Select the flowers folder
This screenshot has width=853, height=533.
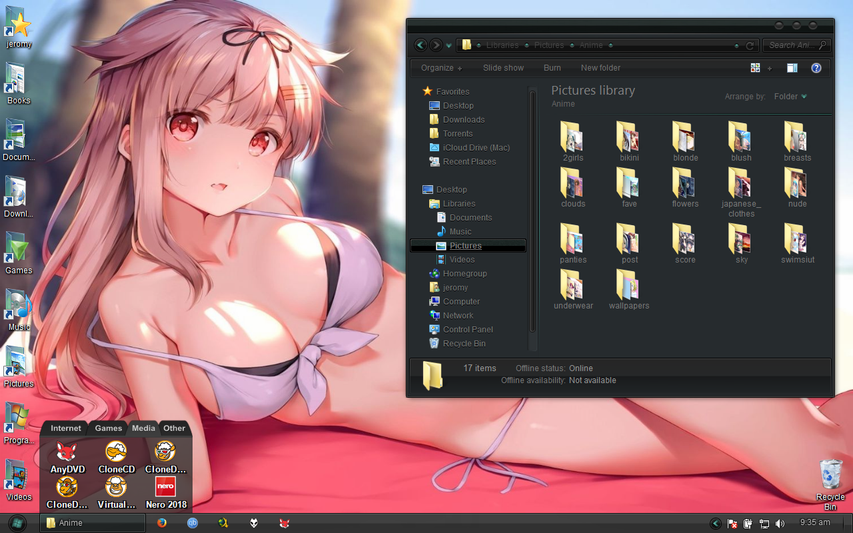point(685,188)
